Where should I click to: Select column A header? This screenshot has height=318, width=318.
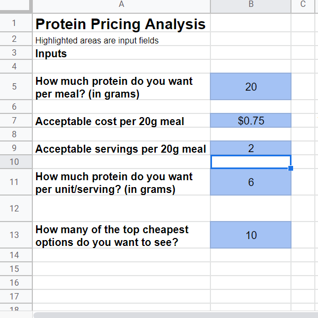tap(121, 6)
